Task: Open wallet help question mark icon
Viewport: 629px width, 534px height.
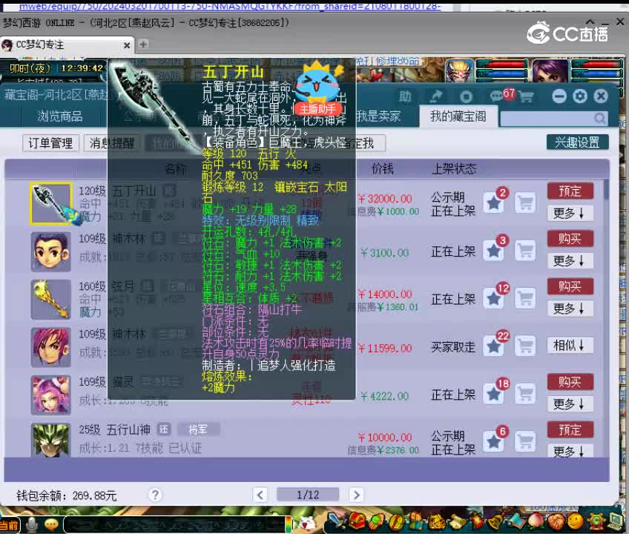Action: coord(155,495)
